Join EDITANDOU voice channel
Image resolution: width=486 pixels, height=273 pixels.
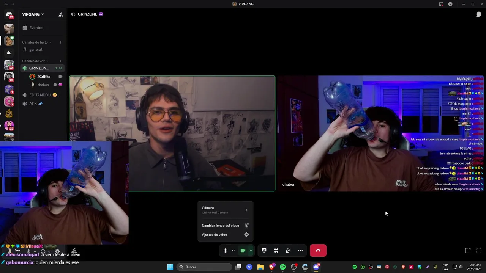tap(42, 95)
